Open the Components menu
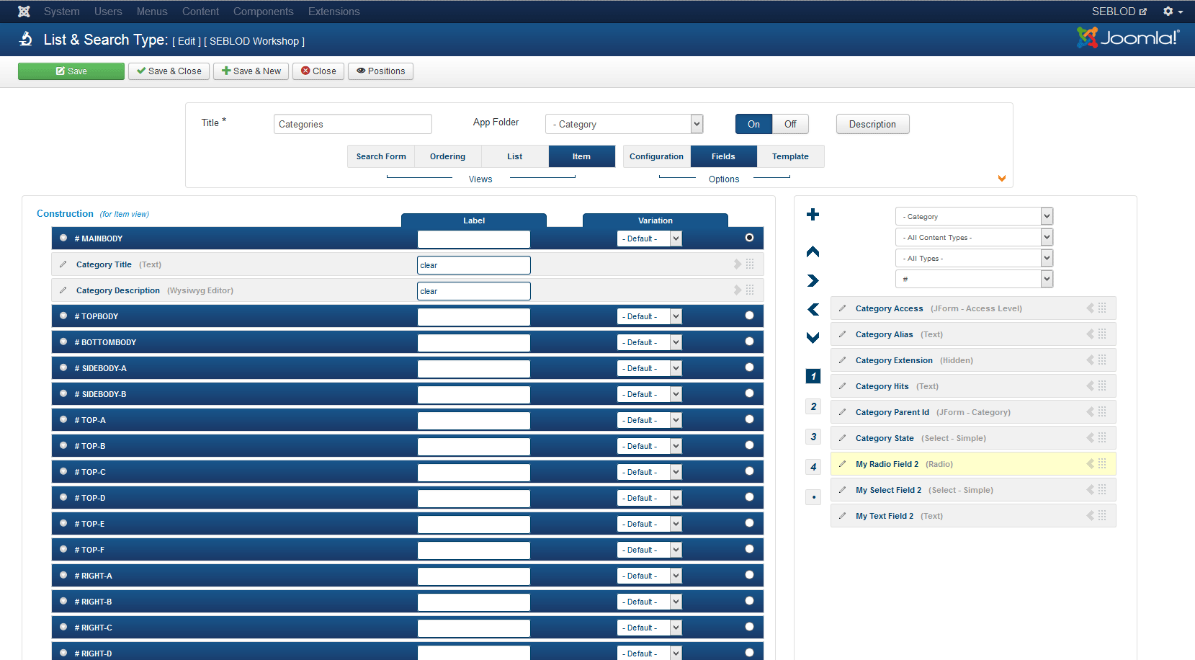This screenshot has height=660, width=1195. pos(263,12)
